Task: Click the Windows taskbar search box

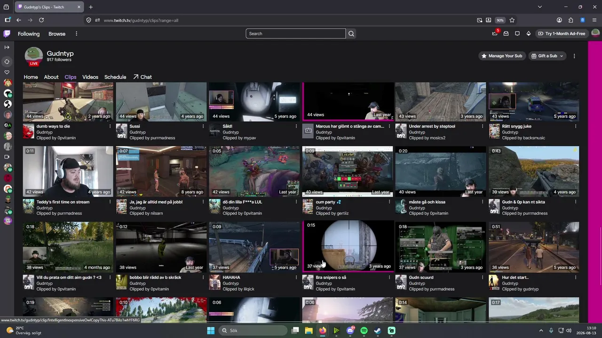Action: [252, 330]
